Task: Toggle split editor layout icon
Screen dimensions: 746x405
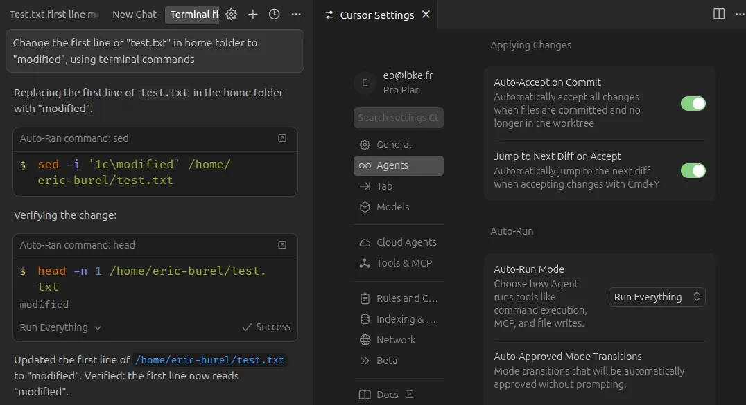Action: click(x=719, y=15)
